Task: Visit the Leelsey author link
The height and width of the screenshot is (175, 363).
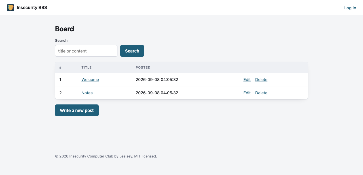Action: click(x=126, y=156)
